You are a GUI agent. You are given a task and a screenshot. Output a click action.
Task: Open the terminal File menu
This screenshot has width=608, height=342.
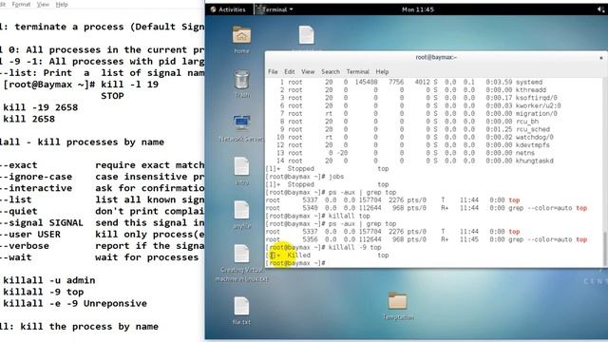(x=273, y=72)
